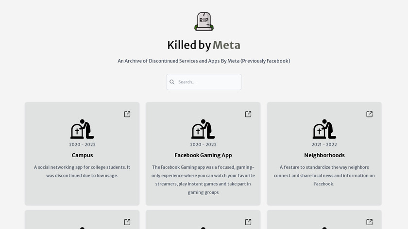Open Campus external link icon
The width and height of the screenshot is (408, 229).
127,114
